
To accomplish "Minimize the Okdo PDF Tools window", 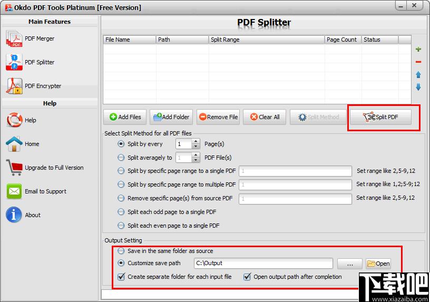I will pyautogui.click(x=402, y=6).
